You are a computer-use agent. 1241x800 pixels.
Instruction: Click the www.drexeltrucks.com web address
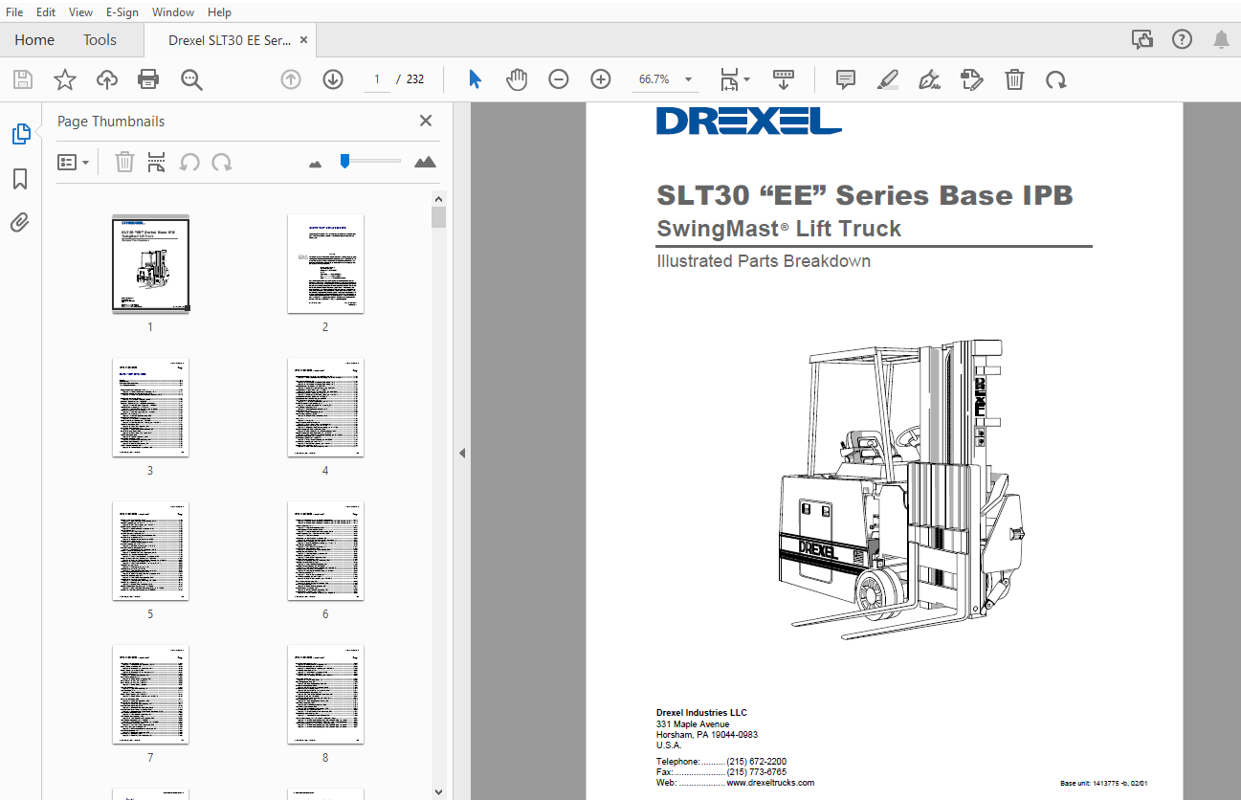tap(770, 783)
